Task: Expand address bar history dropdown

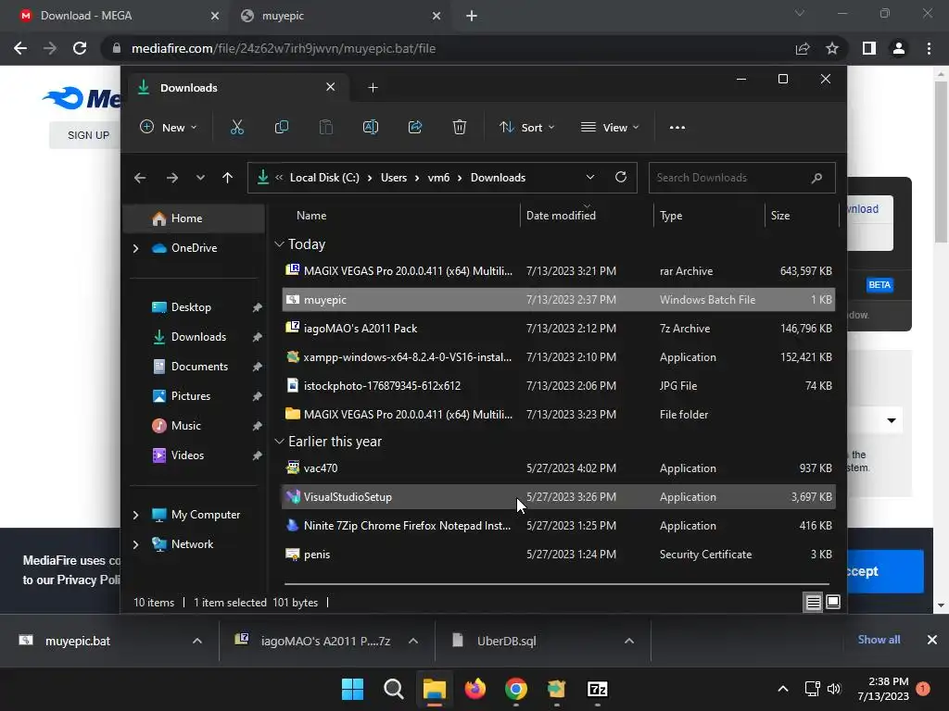Action: 590,177
